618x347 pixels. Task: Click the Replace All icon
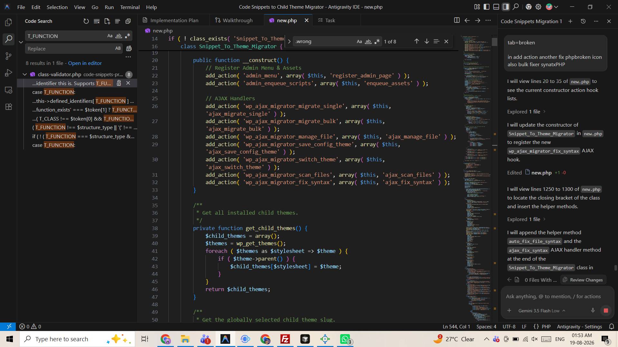[129, 49]
